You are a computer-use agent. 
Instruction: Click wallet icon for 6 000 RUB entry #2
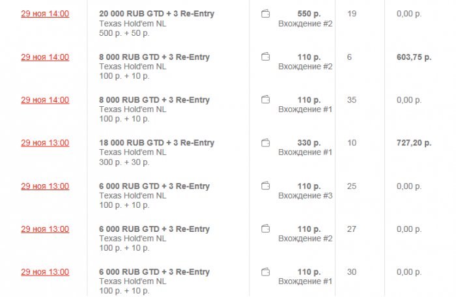coord(265,229)
